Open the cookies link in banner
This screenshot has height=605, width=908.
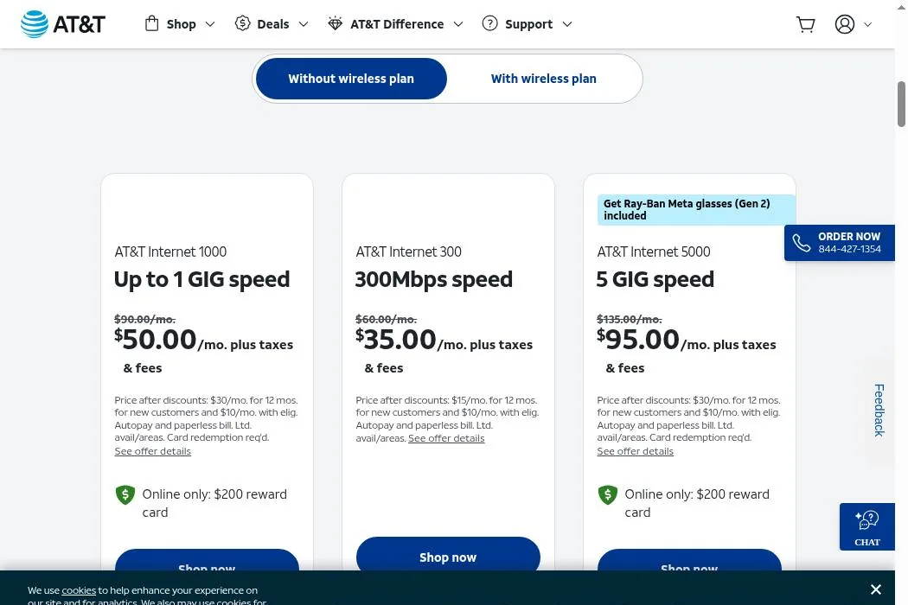pos(79,590)
